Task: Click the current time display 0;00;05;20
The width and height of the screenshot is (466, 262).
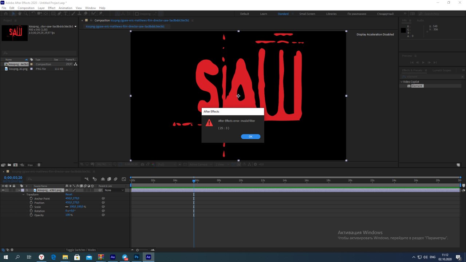Action: click(x=13, y=178)
